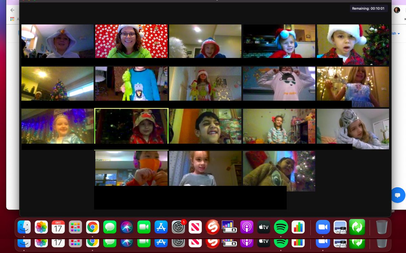Select tile of child wearing orange face mask
Image resolution: width=406 pixels, height=253 pixels.
(131, 168)
